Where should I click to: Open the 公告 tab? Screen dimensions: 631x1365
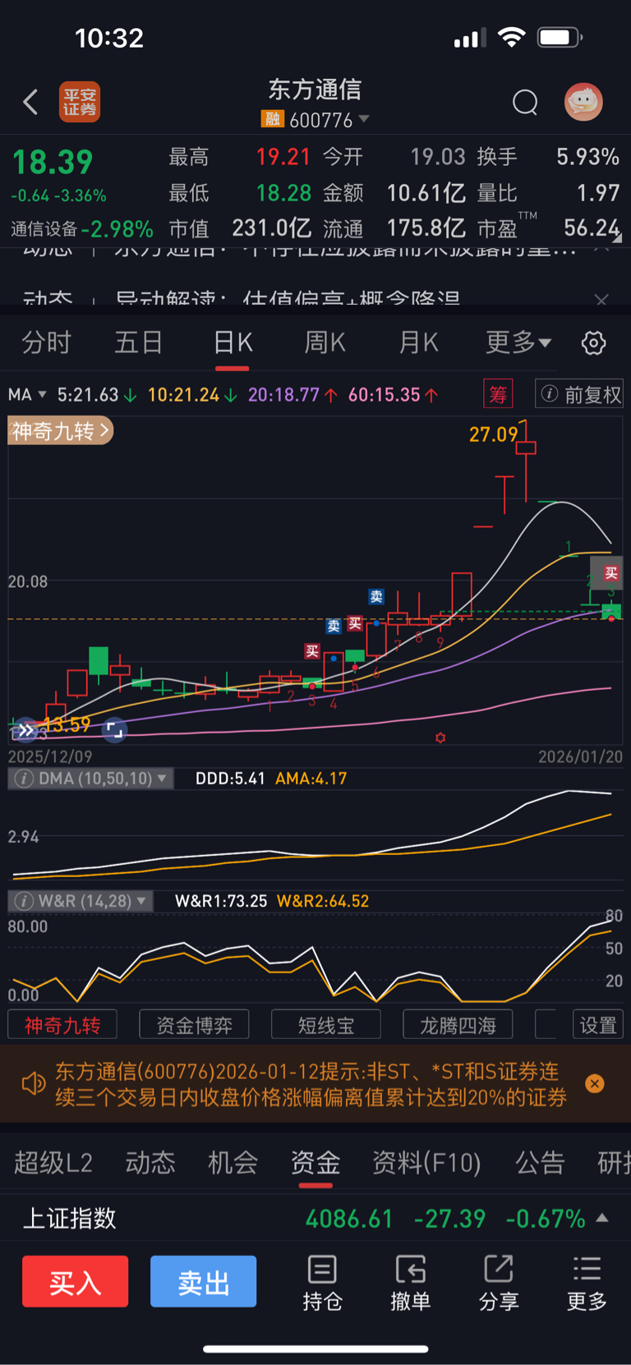pos(540,1163)
